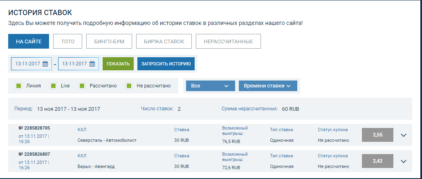This screenshot has height=179, width=422.
Task: Click Сумма нерассчитанных label
Action: (250, 109)
